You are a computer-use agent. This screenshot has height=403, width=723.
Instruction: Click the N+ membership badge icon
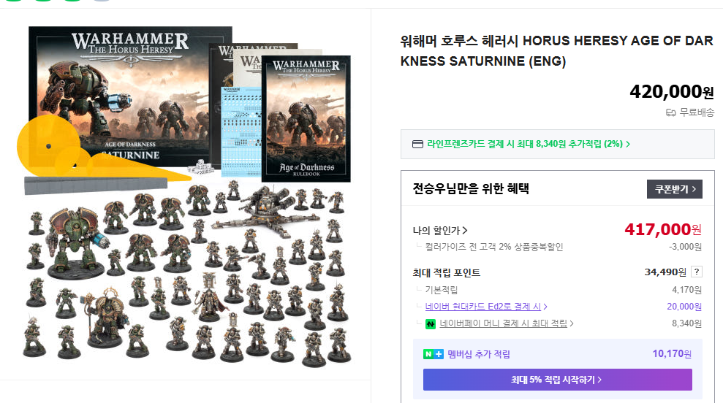[433, 354]
